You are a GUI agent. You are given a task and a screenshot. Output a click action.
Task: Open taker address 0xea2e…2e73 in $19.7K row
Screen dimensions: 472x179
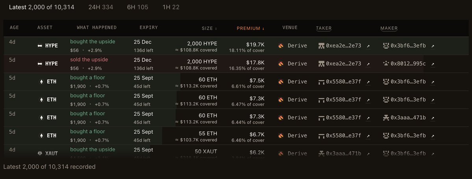(x=343, y=46)
